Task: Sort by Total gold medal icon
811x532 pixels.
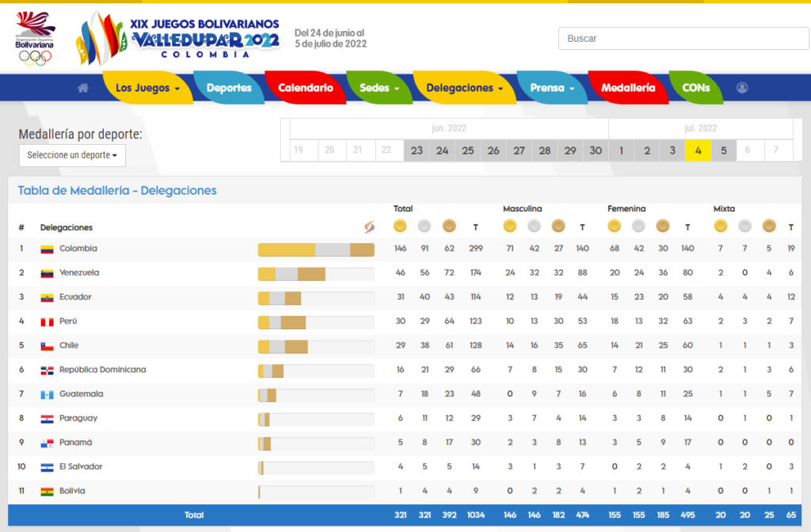Action: [x=400, y=226]
